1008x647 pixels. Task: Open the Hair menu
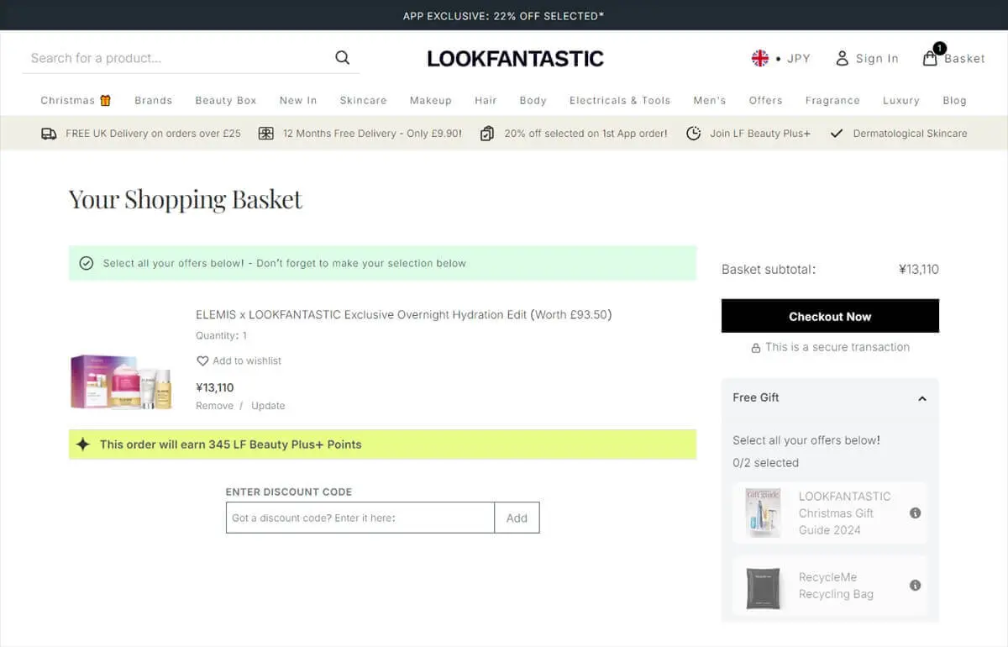486,100
